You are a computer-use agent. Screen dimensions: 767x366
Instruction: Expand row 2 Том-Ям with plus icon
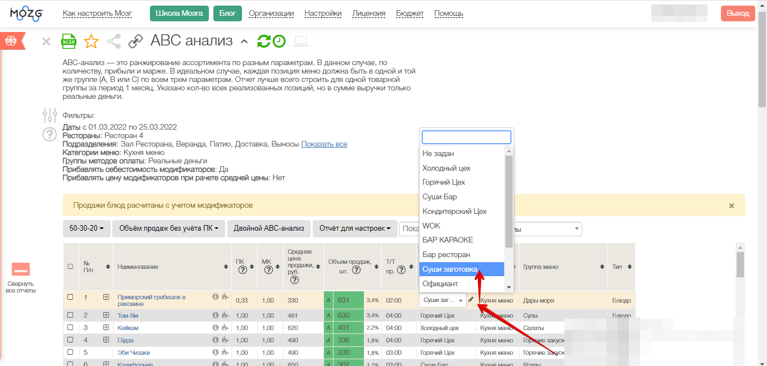[x=106, y=315]
